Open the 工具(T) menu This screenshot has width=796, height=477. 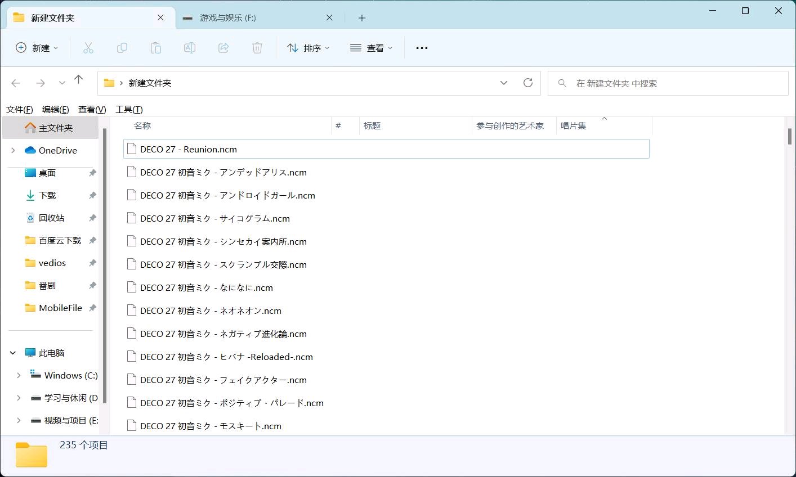click(129, 110)
